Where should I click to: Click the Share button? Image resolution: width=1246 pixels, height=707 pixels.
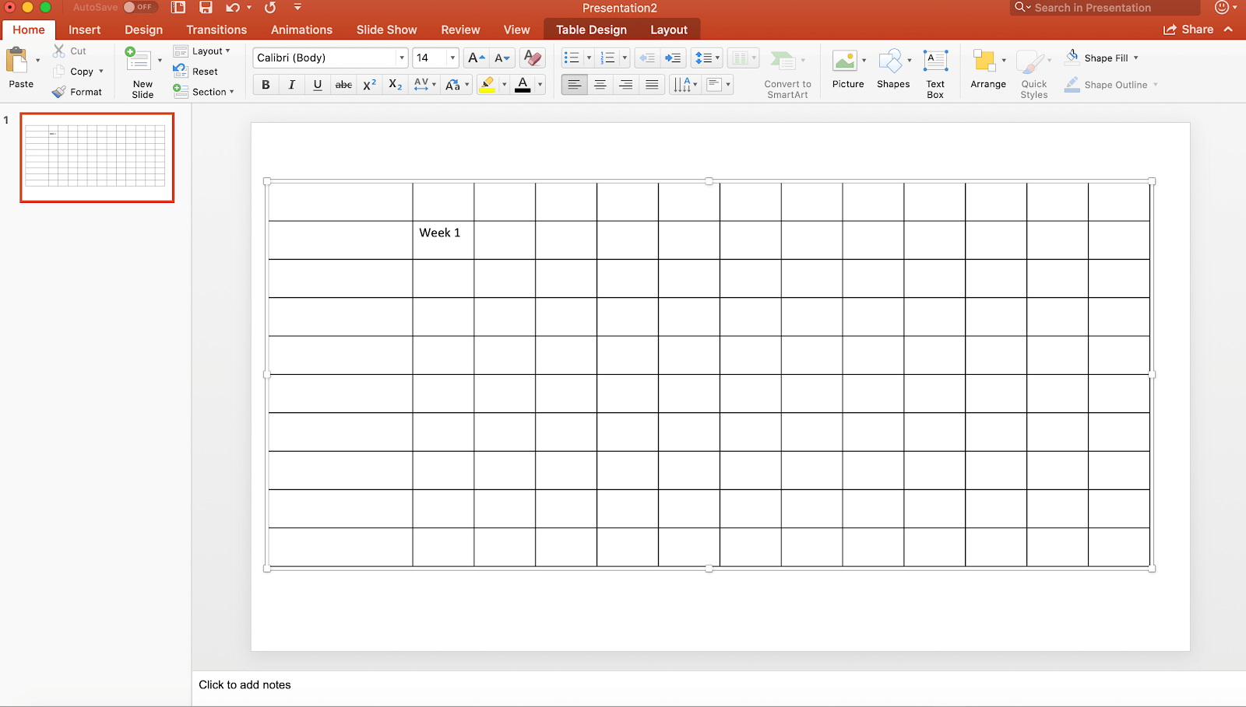(1189, 30)
